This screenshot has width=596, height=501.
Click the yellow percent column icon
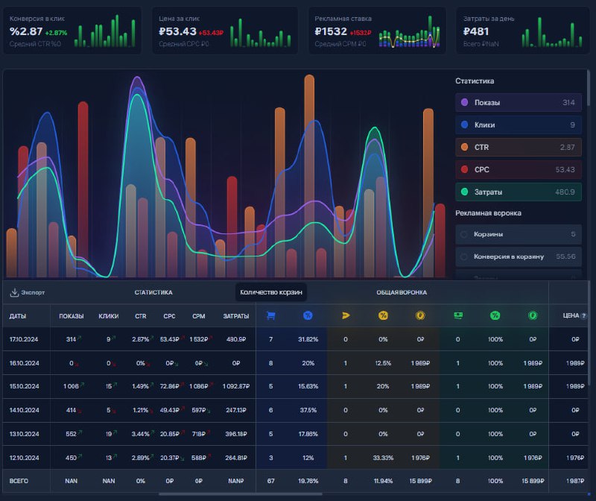(x=383, y=315)
